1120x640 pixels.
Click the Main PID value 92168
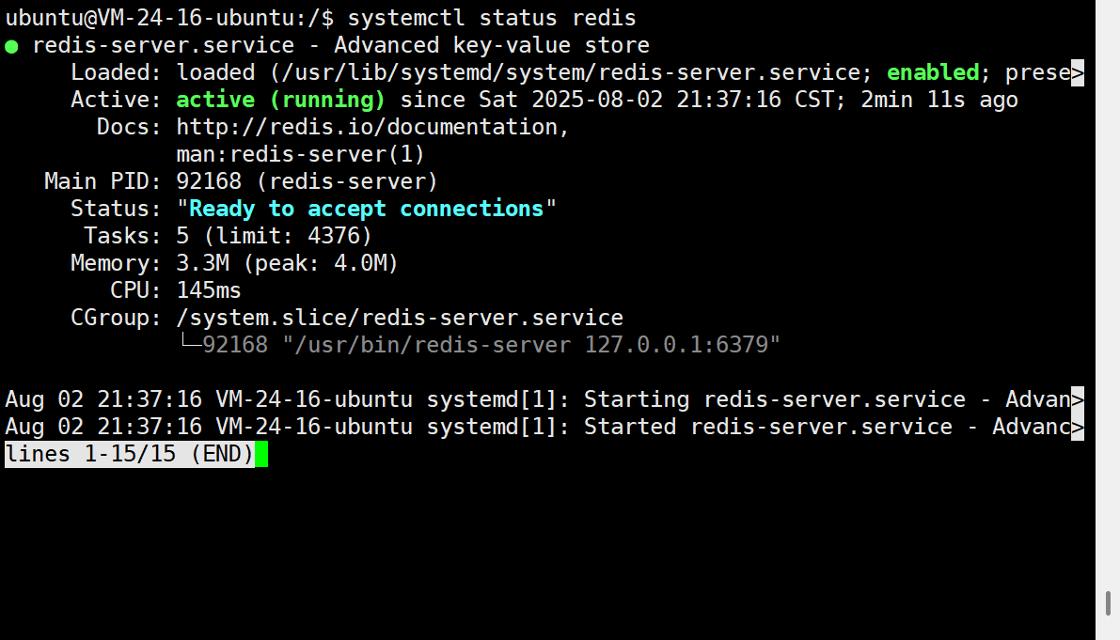pos(209,181)
